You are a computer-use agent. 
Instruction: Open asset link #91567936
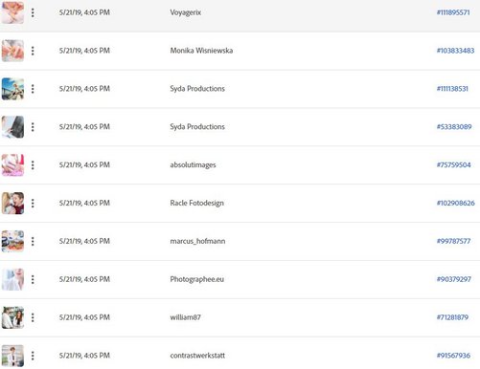[x=453, y=356]
